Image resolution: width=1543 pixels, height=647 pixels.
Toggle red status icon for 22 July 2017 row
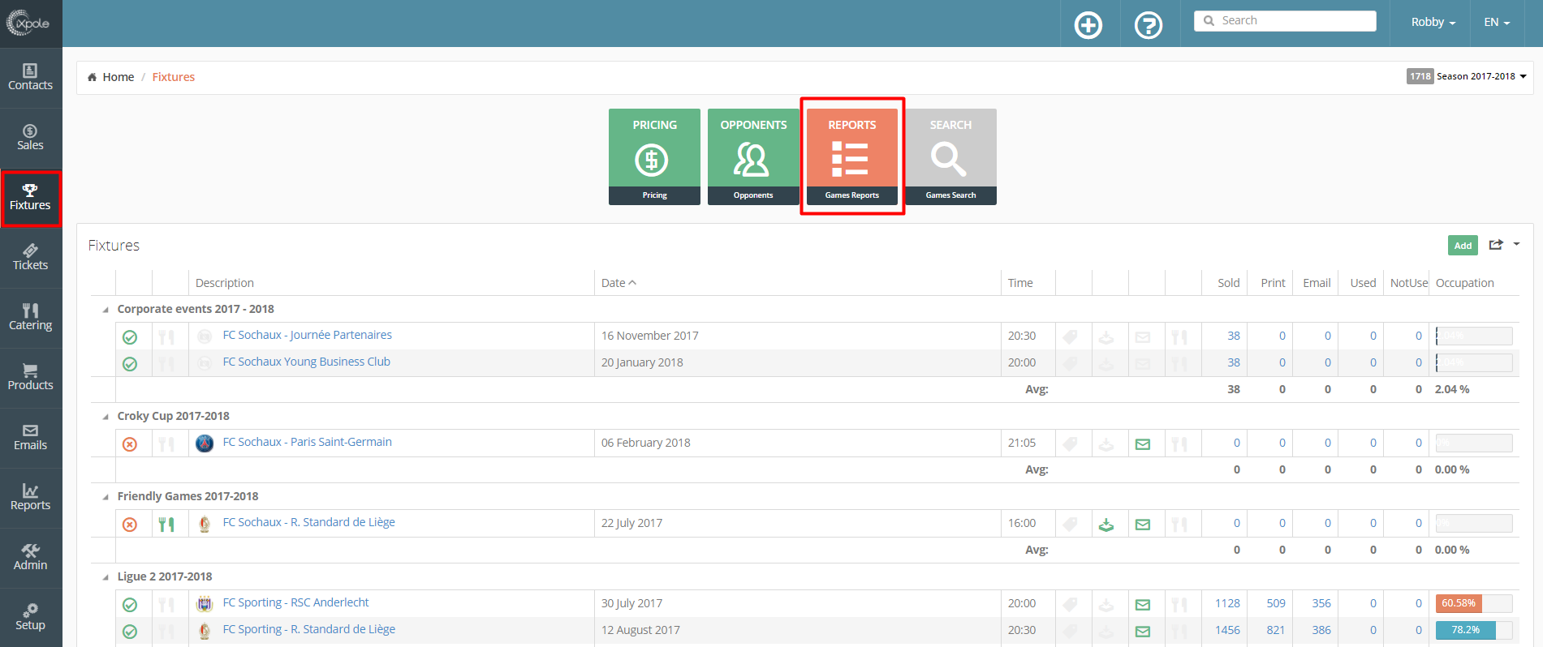pyautogui.click(x=130, y=525)
